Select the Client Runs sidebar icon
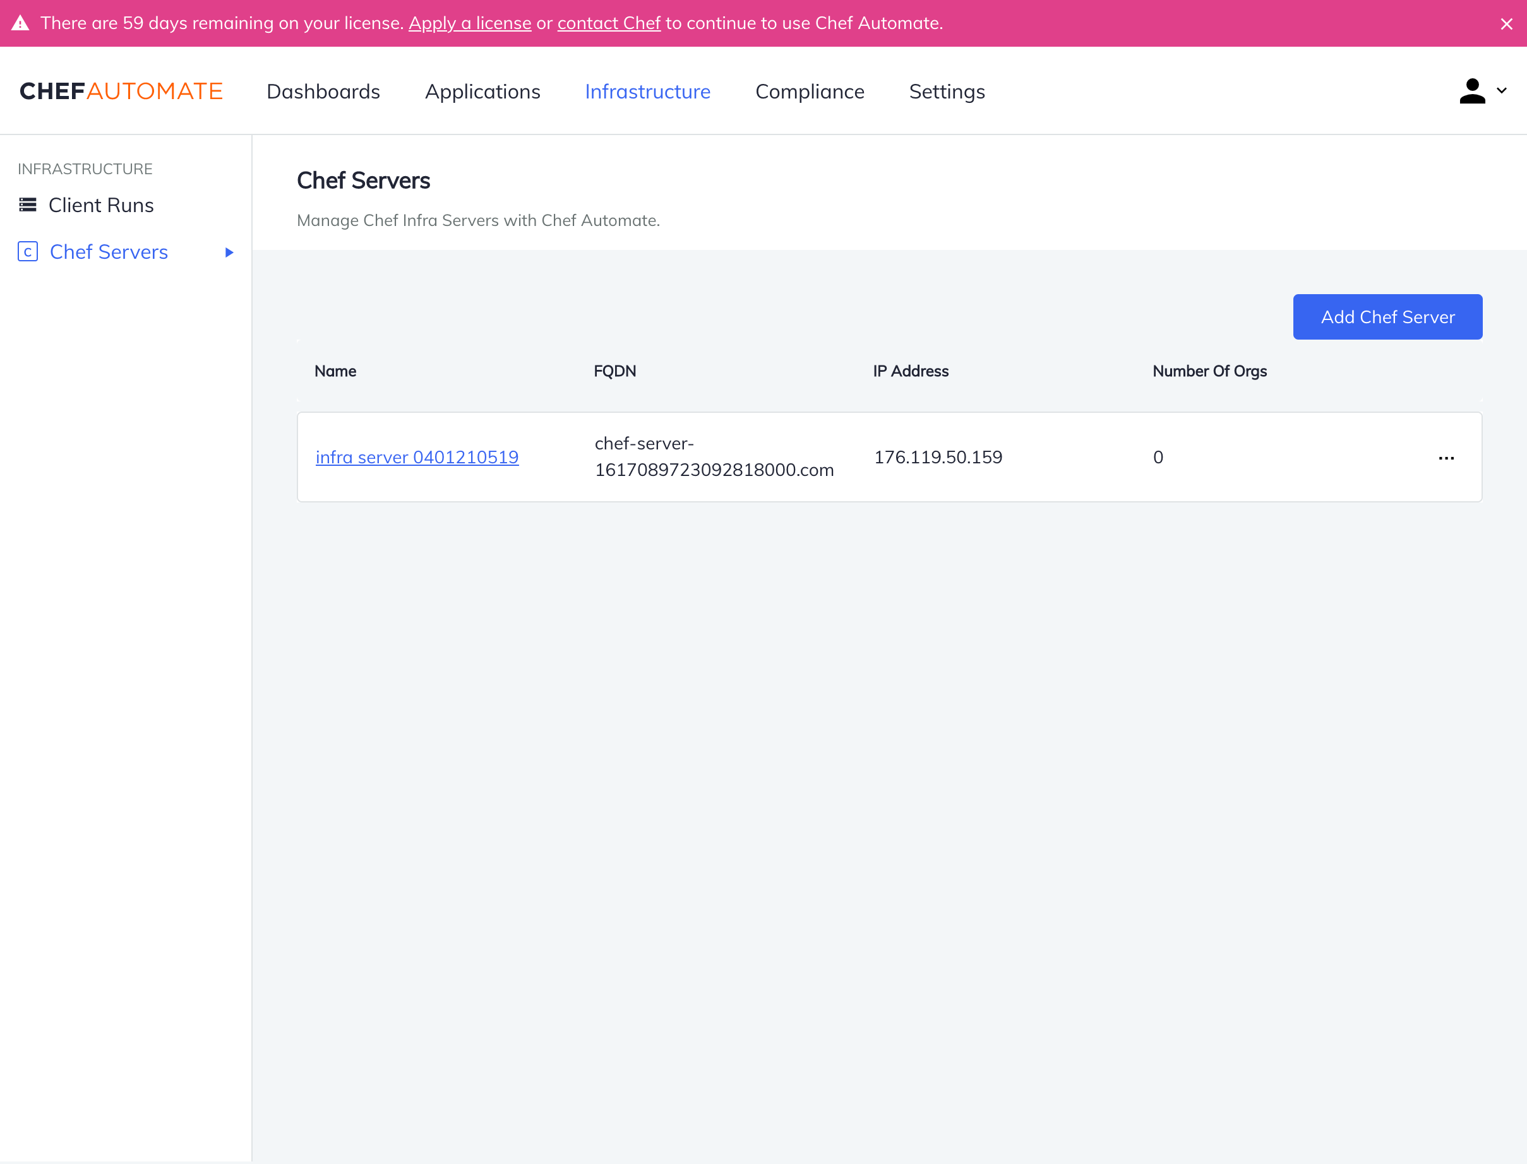The width and height of the screenshot is (1527, 1164). click(27, 205)
